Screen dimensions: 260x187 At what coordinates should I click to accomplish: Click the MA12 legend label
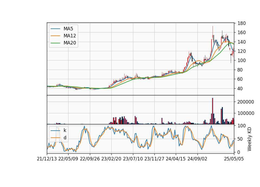pyautogui.click(x=70, y=36)
